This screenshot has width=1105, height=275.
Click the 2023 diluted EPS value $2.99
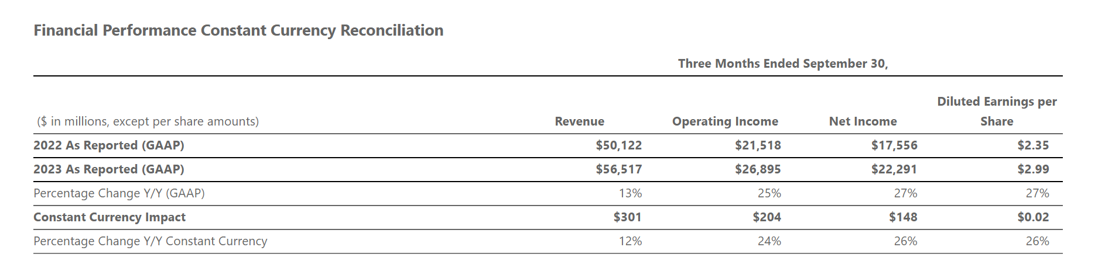(x=1033, y=169)
